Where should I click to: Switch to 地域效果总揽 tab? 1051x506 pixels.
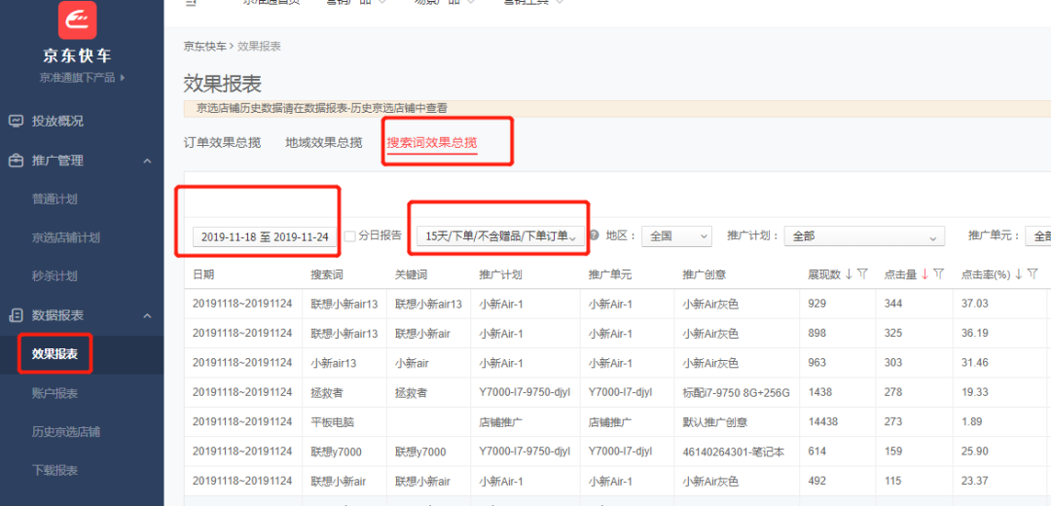(x=324, y=142)
